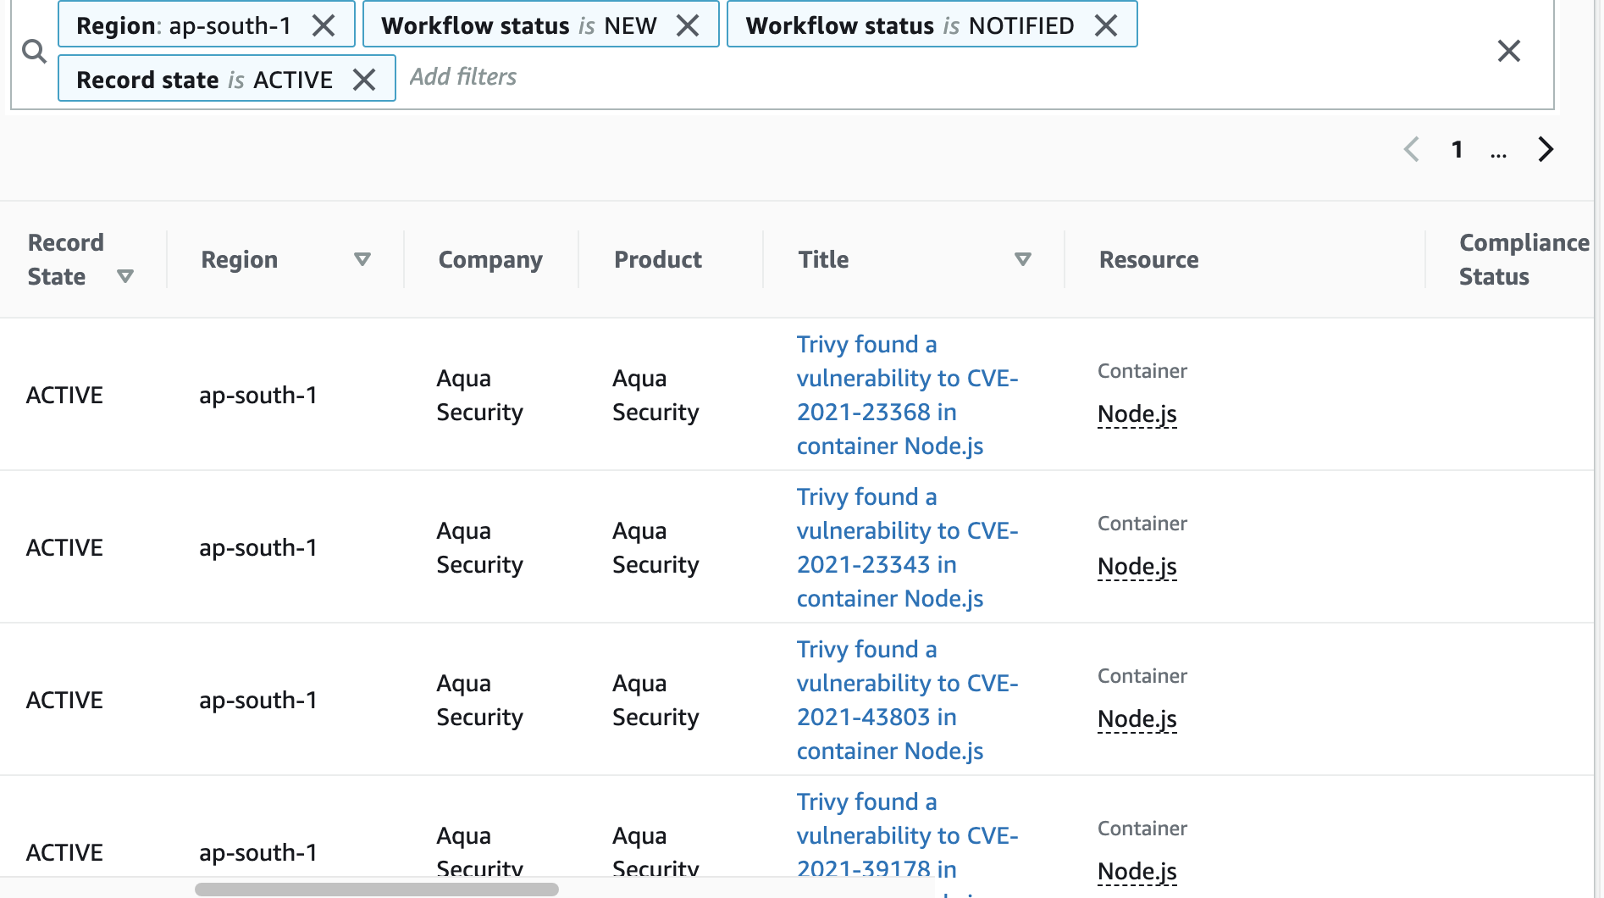Image resolution: width=1604 pixels, height=898 pixels.
Task: Click the Add filters input field
Action: coord(463,77)
